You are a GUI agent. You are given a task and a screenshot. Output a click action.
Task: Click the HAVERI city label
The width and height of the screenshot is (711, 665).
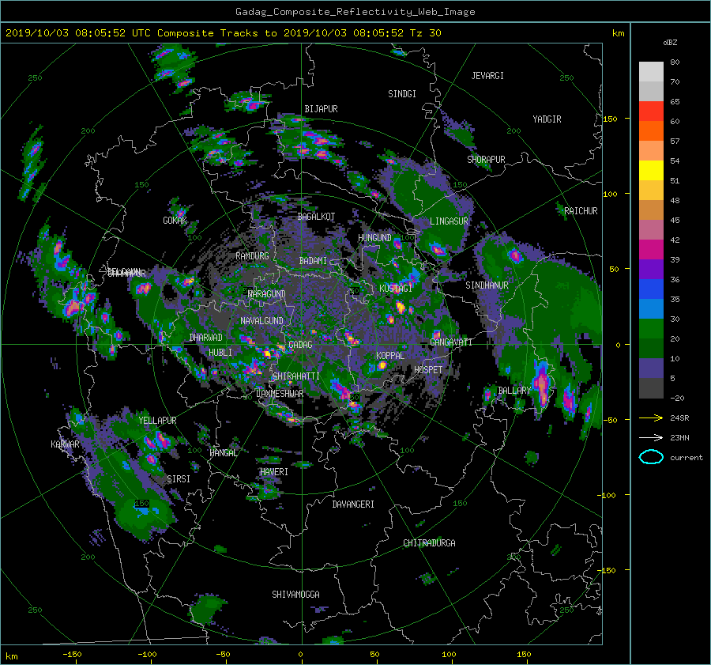[x=274, y=472]
